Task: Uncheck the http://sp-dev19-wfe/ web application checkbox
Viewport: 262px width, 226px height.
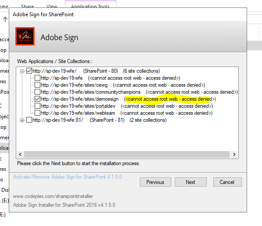Action: (29, 71)
